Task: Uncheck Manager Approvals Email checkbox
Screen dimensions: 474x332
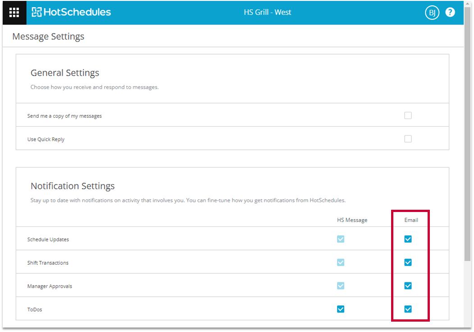Action: [408, 286]
